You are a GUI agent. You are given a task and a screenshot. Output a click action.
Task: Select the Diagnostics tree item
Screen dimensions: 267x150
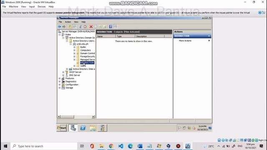tap(71, 82)
